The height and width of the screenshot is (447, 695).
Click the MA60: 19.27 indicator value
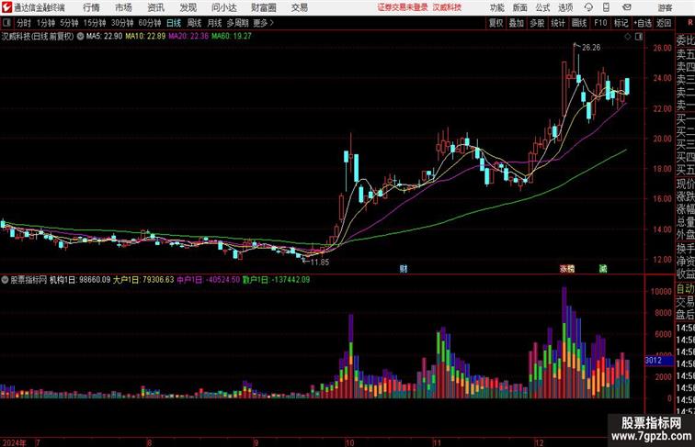click(232, 37)
